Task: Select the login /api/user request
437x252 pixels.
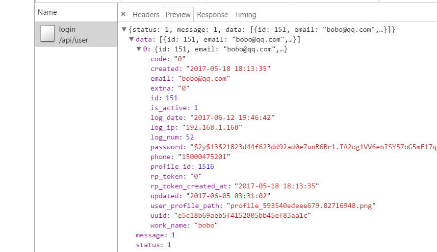Action: (x=77, y=34)
